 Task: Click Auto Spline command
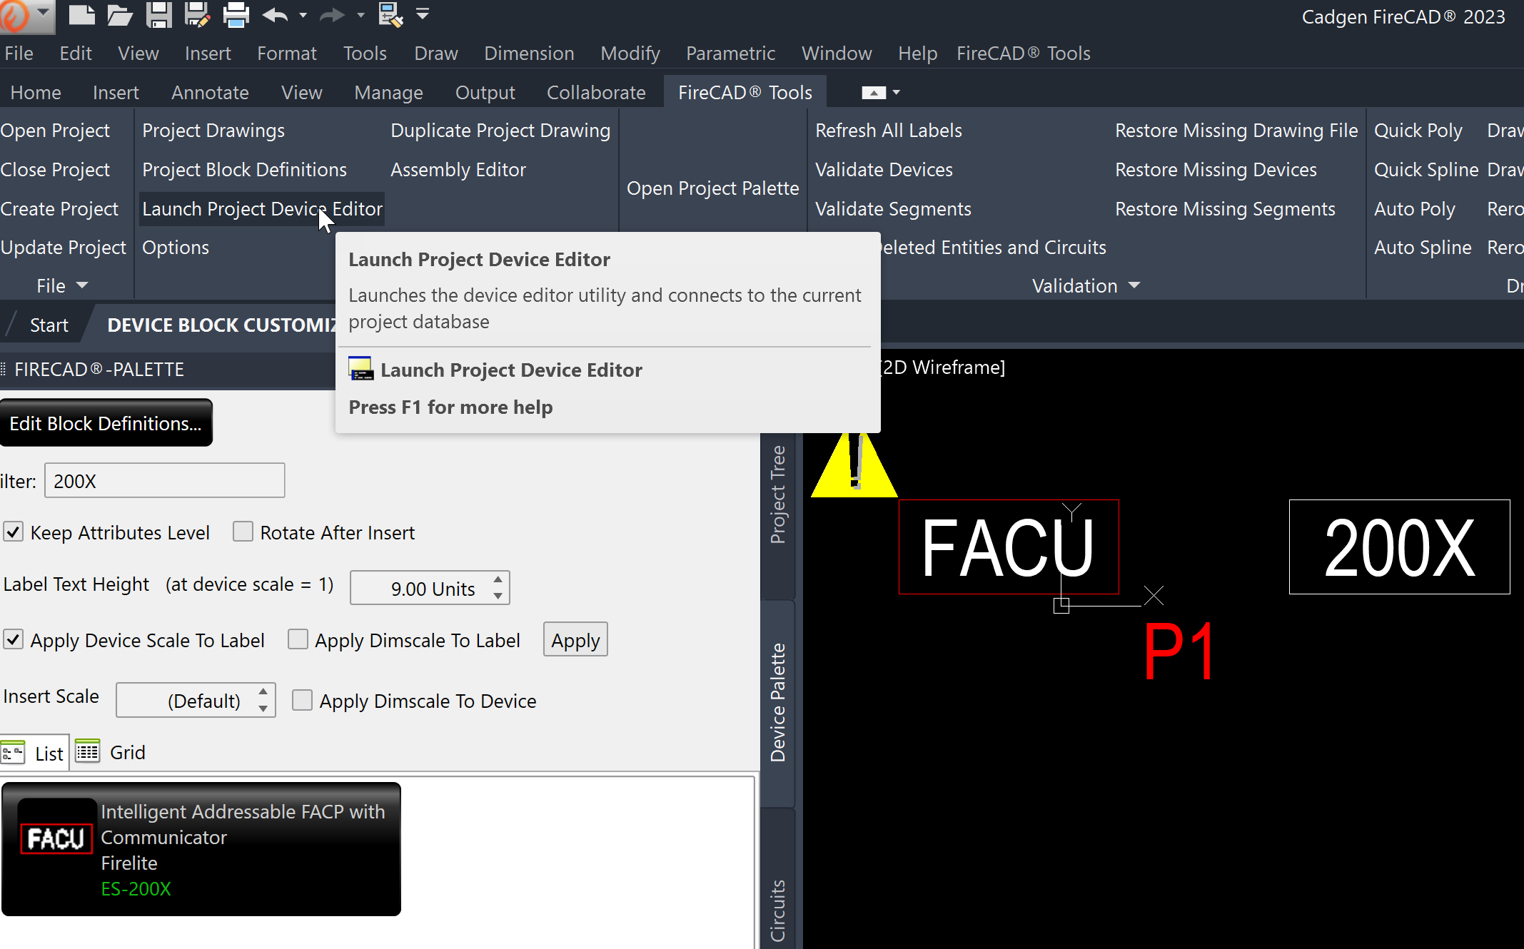[1423, 247]
